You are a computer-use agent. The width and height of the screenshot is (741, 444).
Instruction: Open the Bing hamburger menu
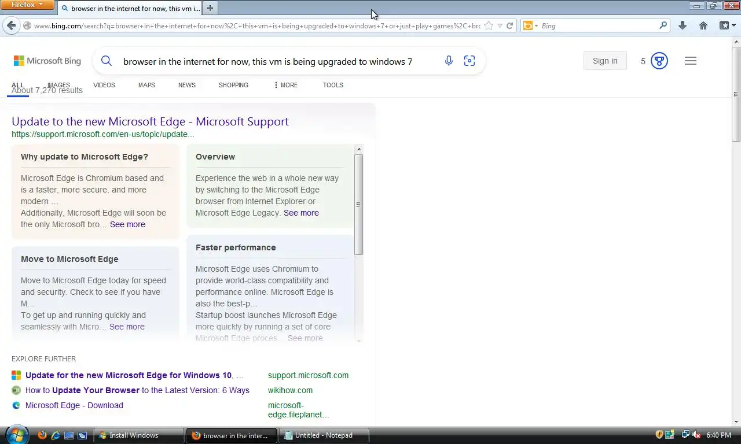pos(691,61)
